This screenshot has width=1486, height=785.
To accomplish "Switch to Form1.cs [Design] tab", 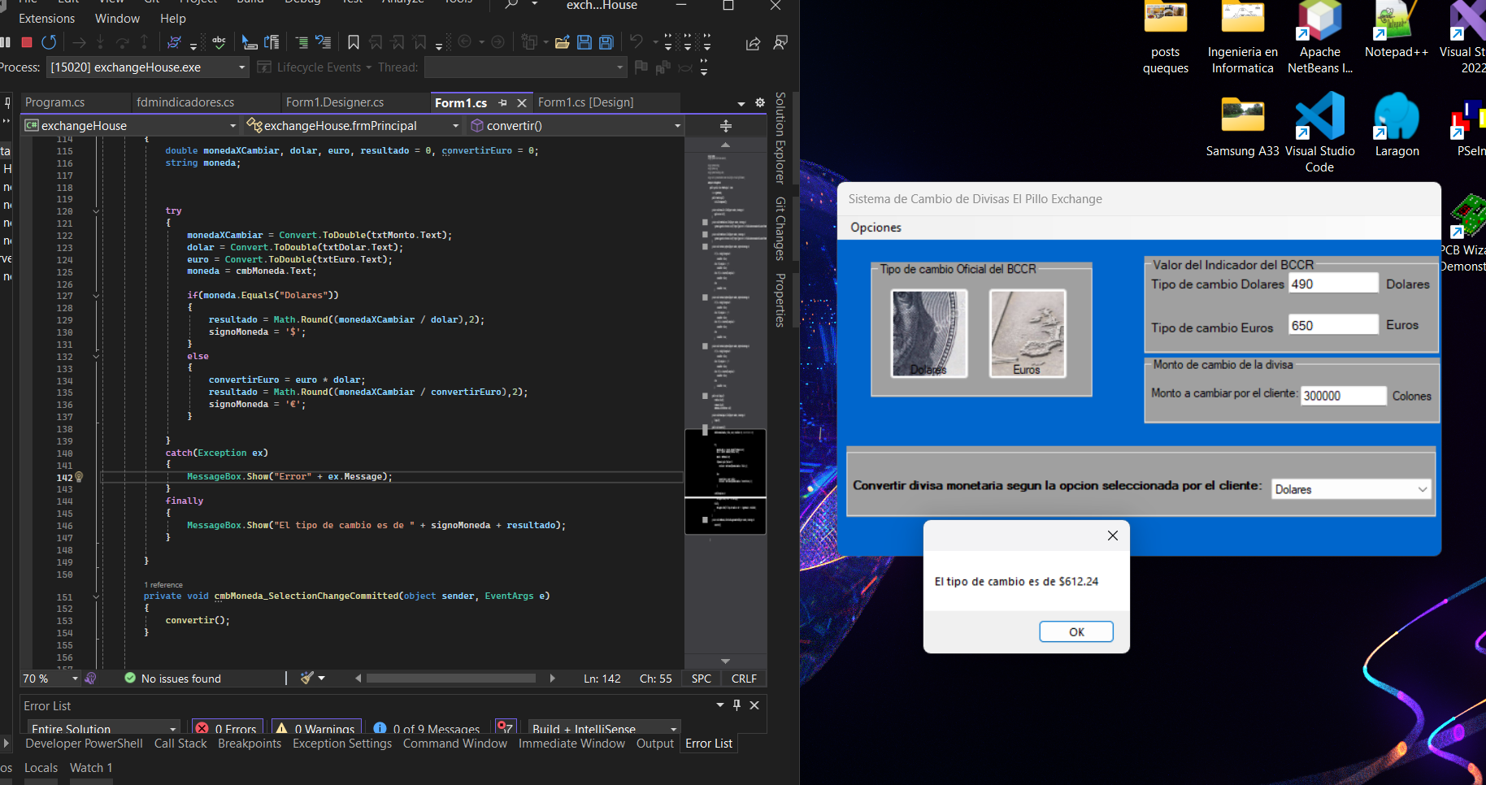I will [x=585, y=102].
